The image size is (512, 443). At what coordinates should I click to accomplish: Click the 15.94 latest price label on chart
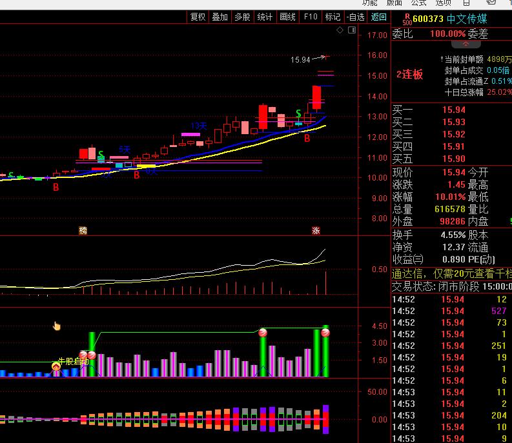[300, 60]
